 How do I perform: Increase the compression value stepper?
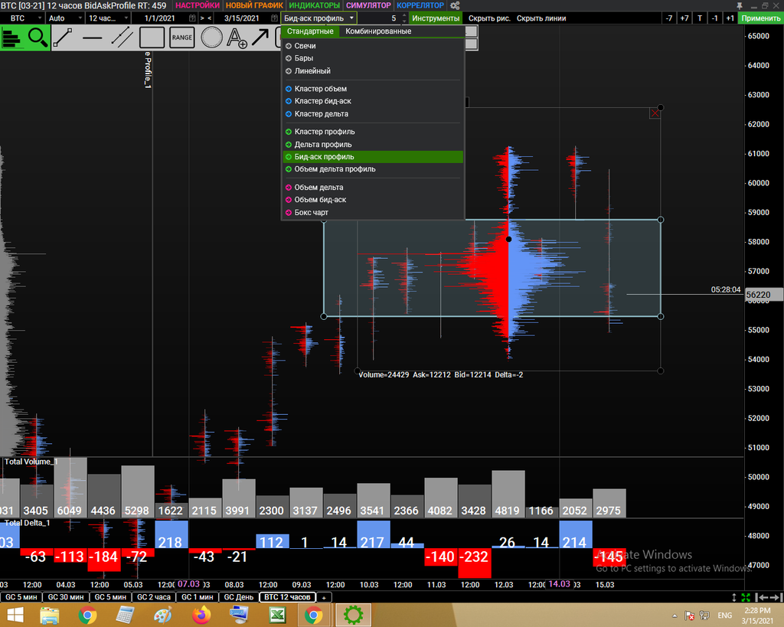pos(404,15)
